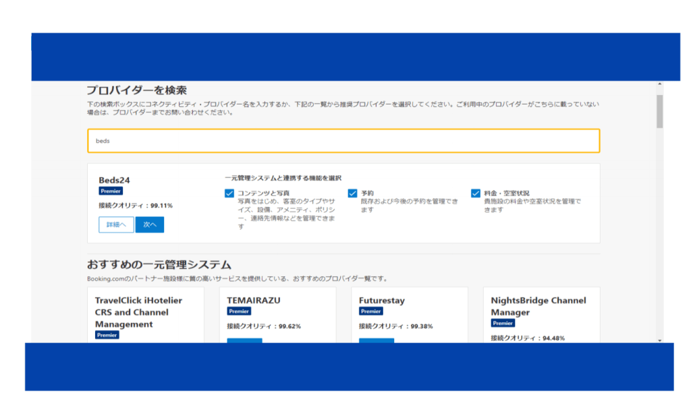Select the NightsBridge Channel Manager card title

(538, 306)
